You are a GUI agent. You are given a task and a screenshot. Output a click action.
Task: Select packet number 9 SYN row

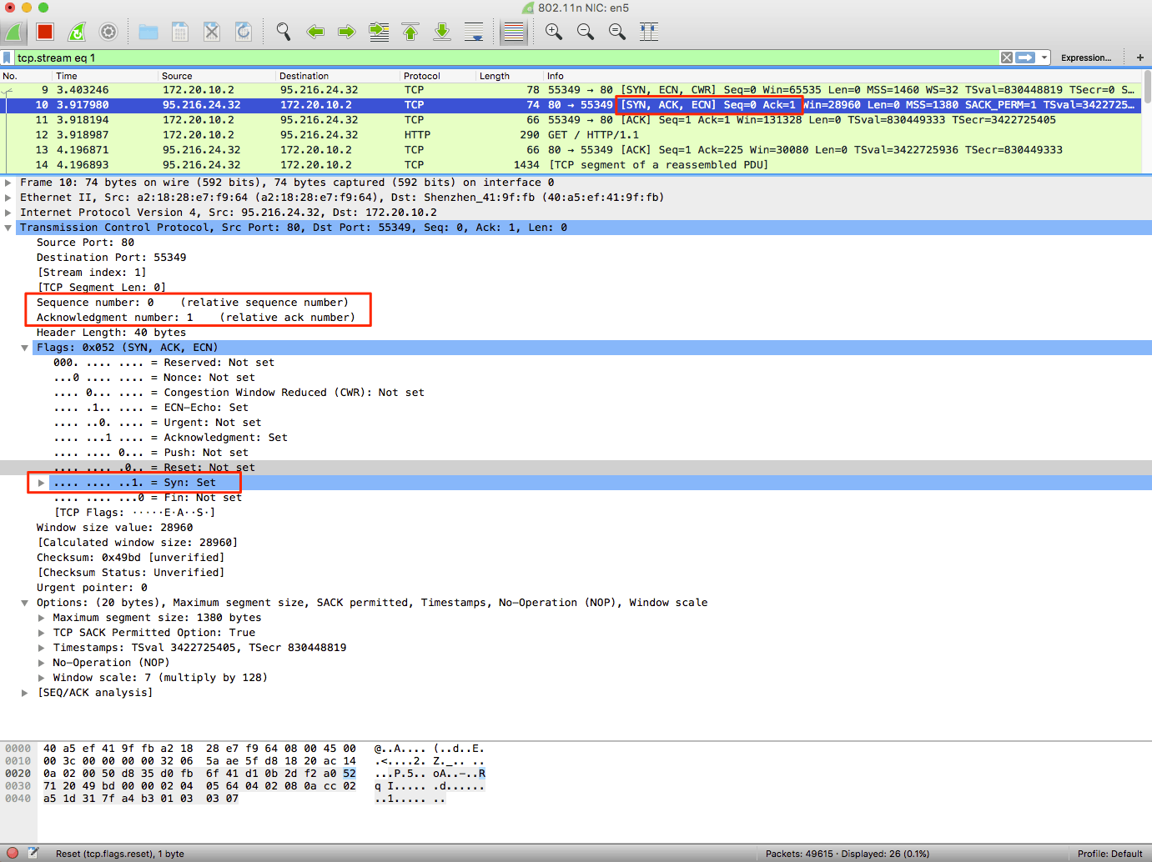571,90
